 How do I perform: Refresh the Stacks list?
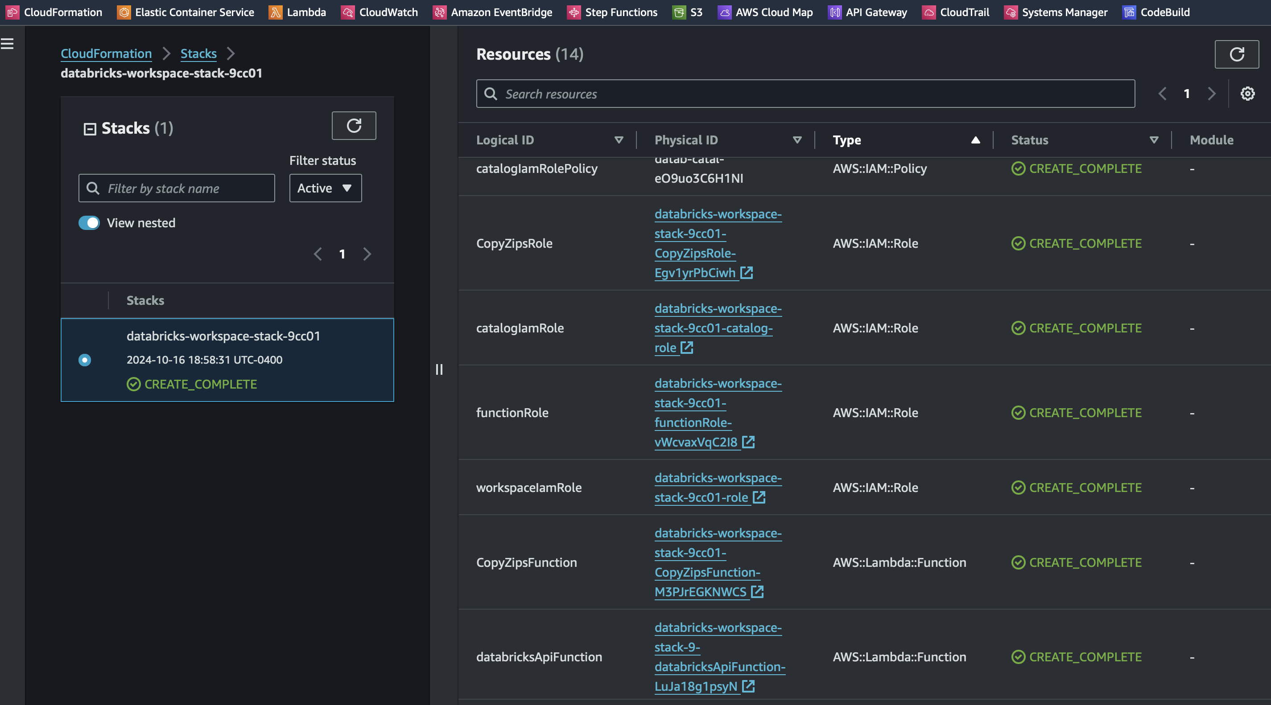tap(354, 126)
